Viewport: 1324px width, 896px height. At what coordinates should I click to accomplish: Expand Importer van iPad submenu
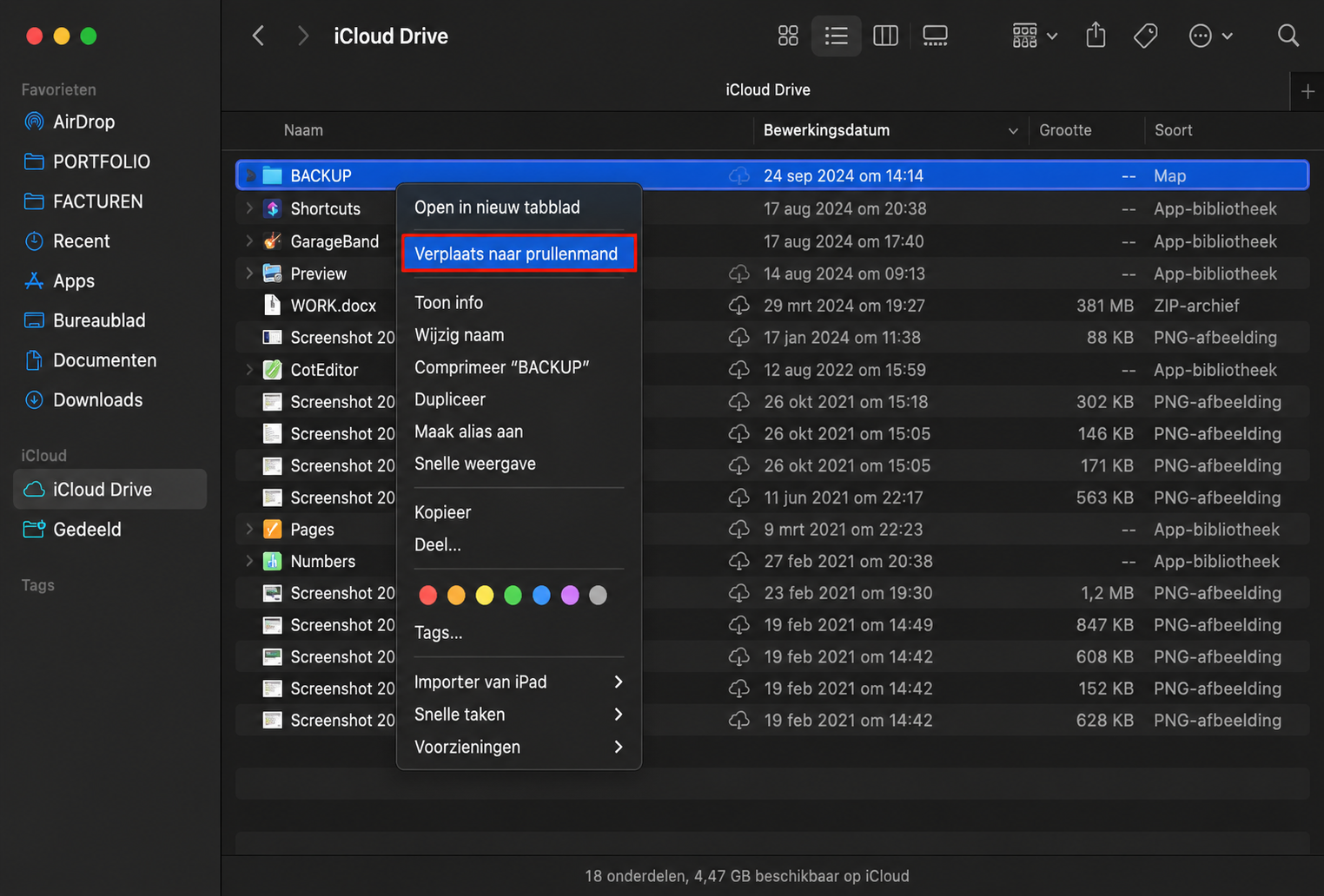[x=519, y=682]
